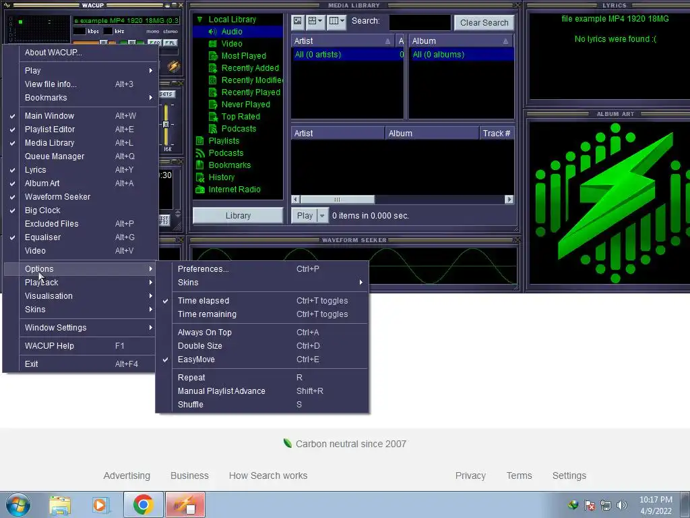Open the columns dropdown in Media Library toolbar

(x=337, y=22)
